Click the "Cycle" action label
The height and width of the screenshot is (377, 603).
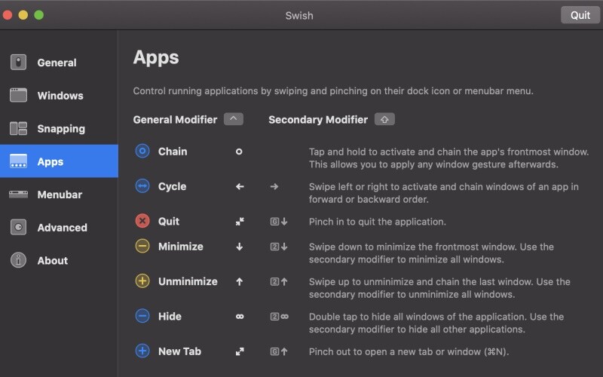pos(173,186)
